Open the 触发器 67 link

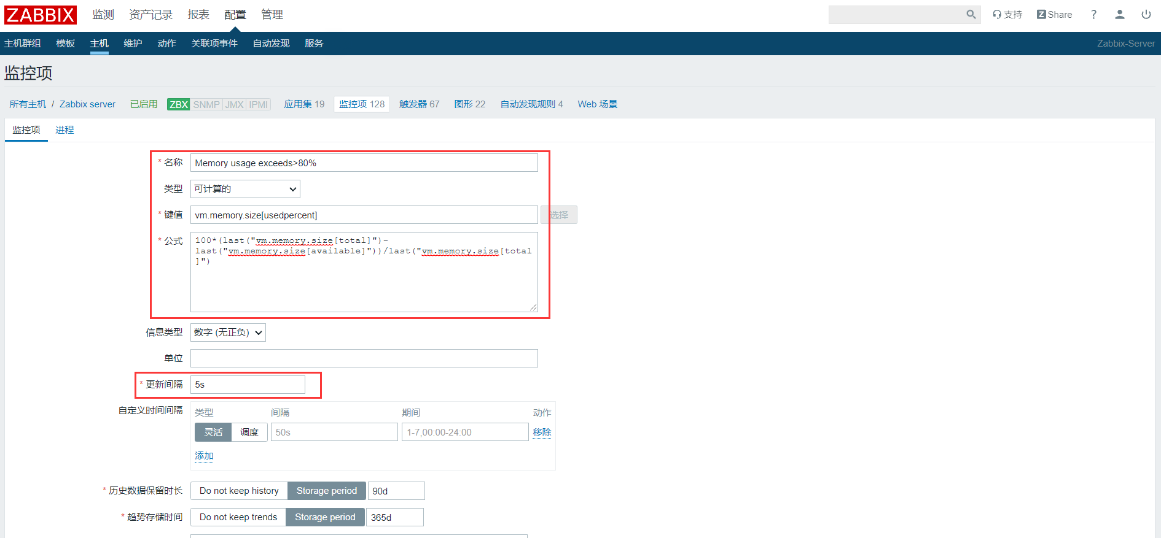click(420, 104)
